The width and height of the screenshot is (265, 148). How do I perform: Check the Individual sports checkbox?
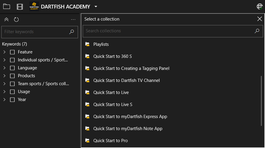pos(12,60)
